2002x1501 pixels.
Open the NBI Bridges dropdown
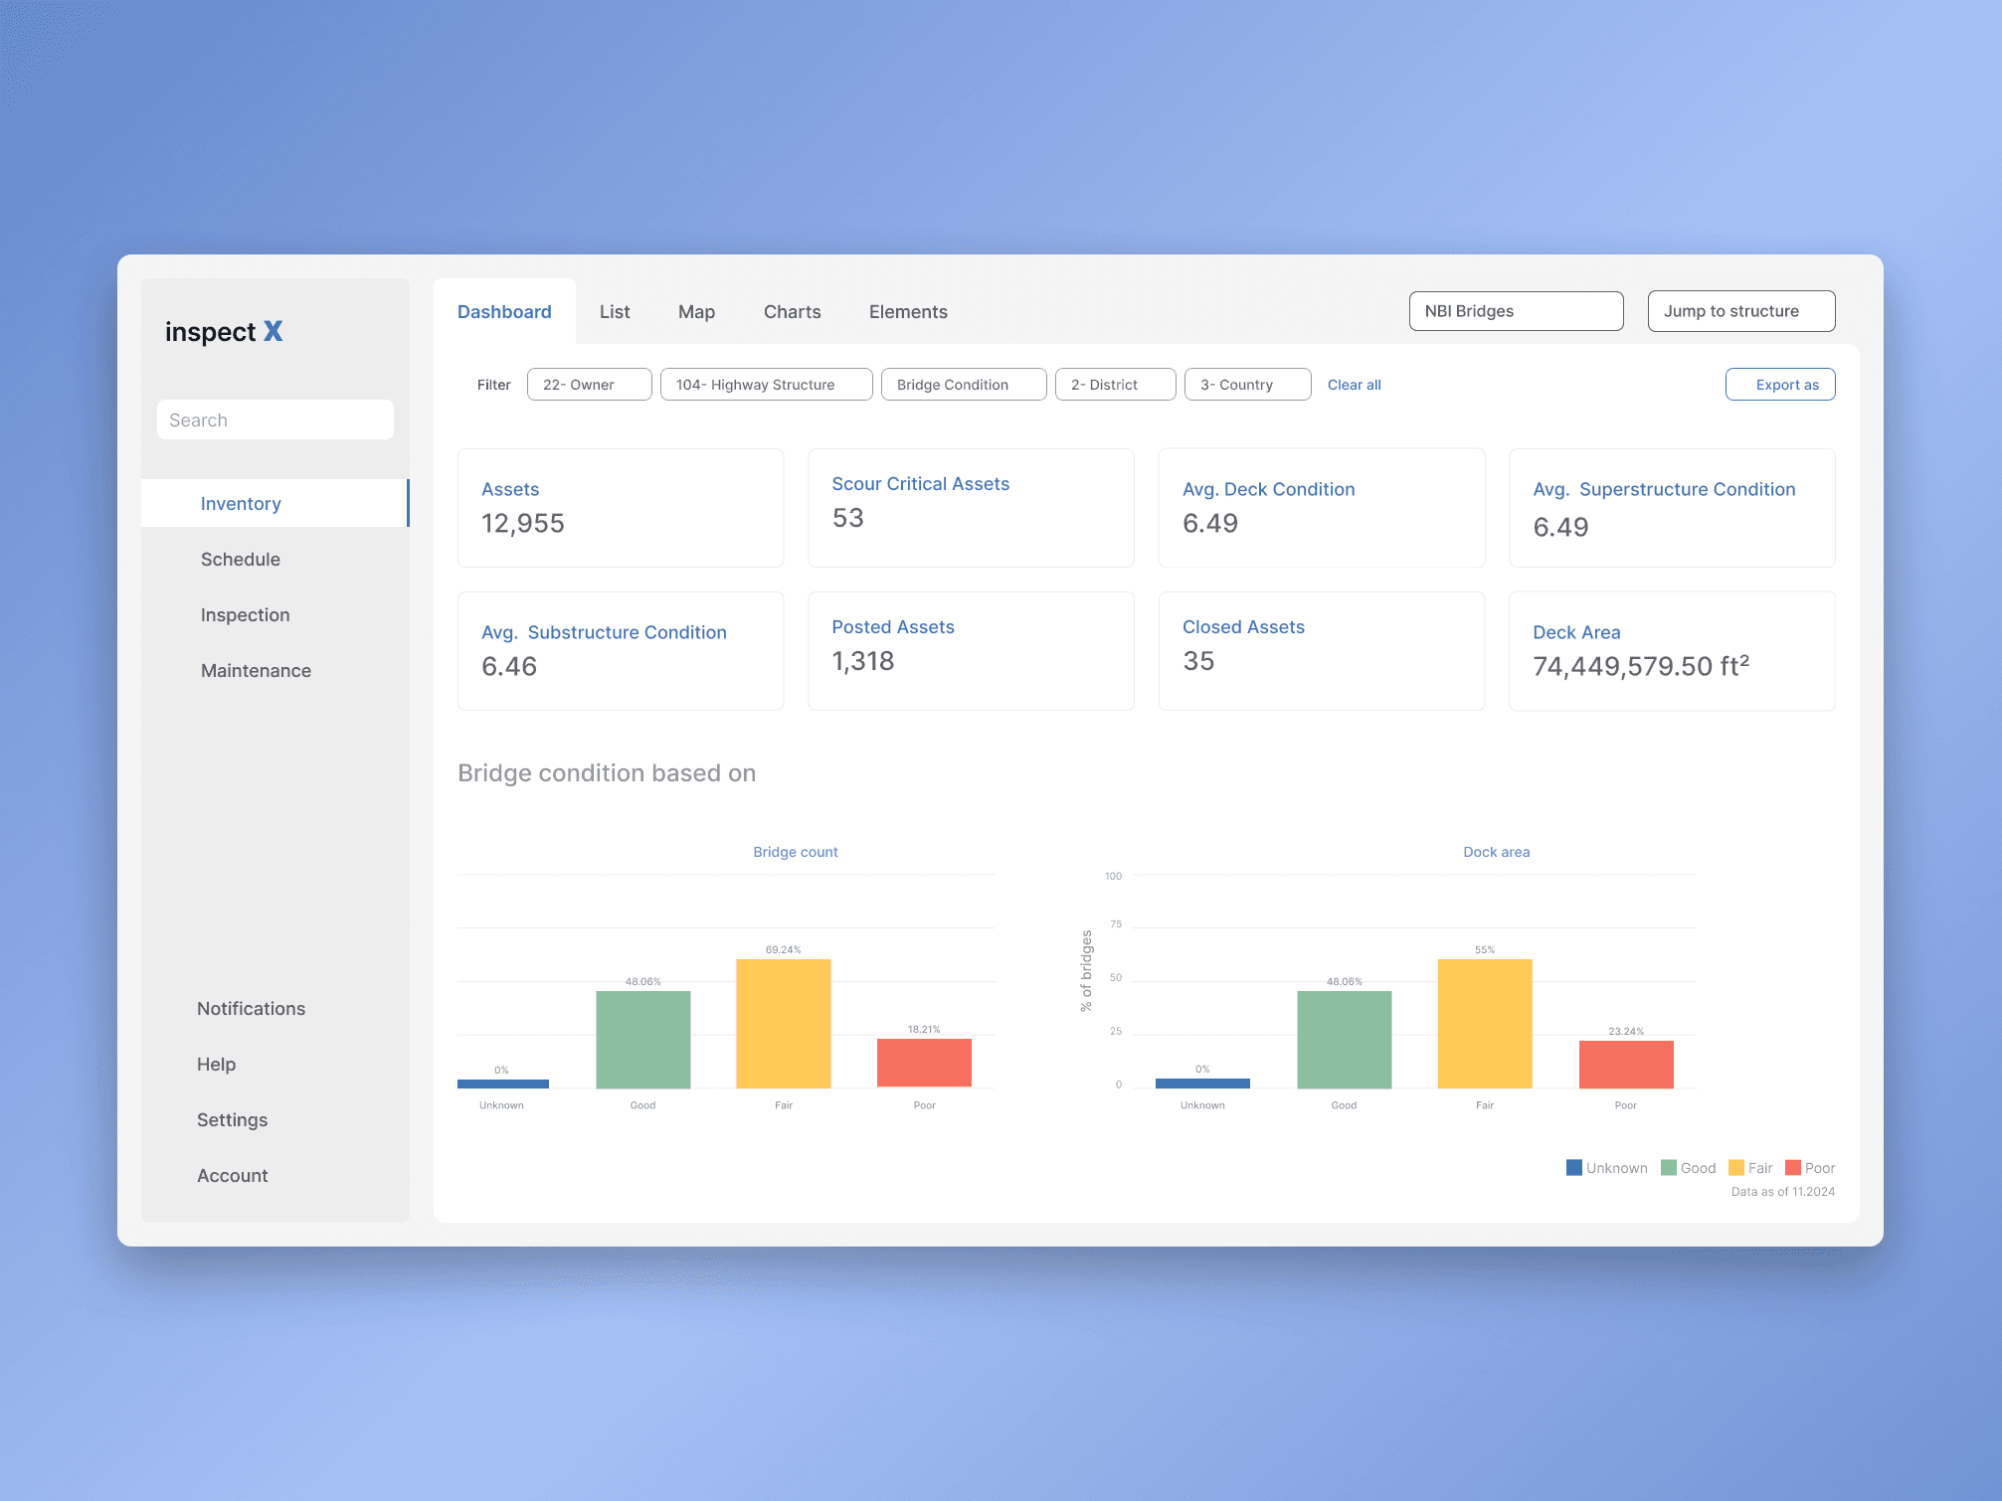1515,311
